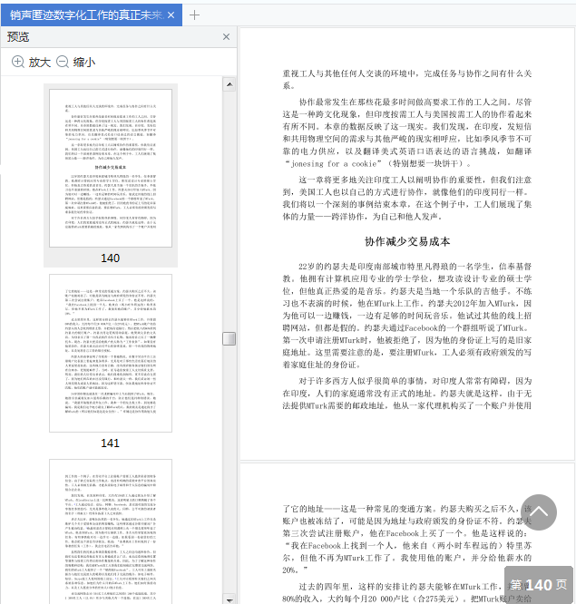This screenshot has width=576, height=604.
Task: Click the back-to-top round arrow button
Action: point(539,512)
